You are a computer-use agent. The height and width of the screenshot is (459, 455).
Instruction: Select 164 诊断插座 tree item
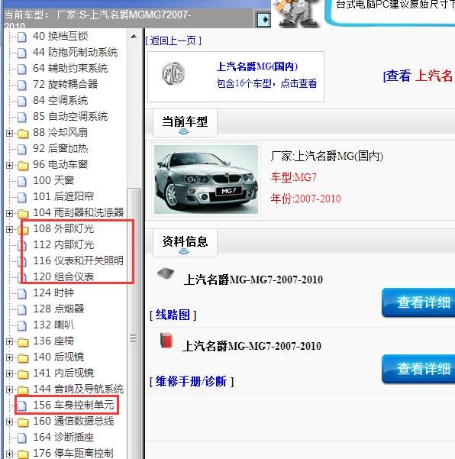pyautogui.click(x=63, y=438)
